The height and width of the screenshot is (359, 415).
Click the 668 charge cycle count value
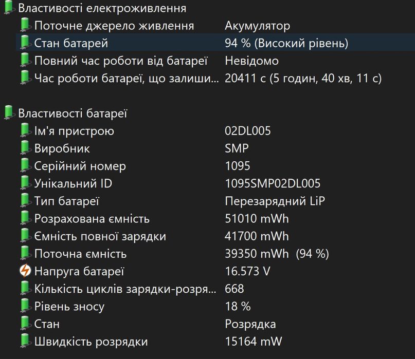pyautogui.click(x=234, y=289)
